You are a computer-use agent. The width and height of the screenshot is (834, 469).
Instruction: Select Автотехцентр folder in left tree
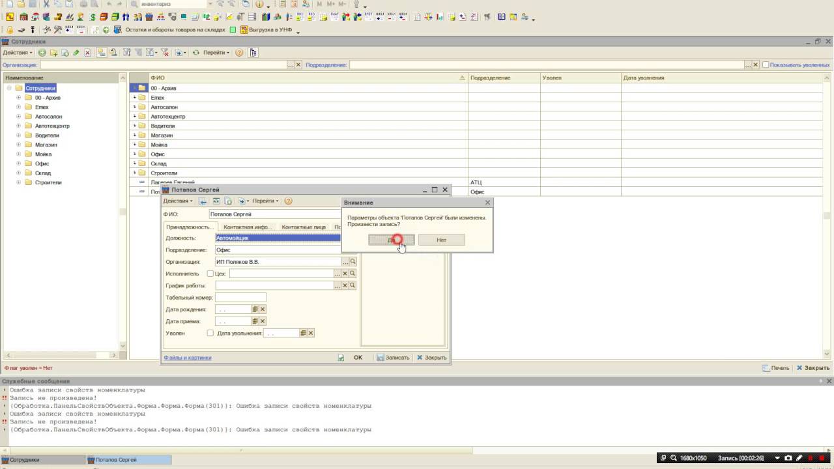(x=52, y=126)
